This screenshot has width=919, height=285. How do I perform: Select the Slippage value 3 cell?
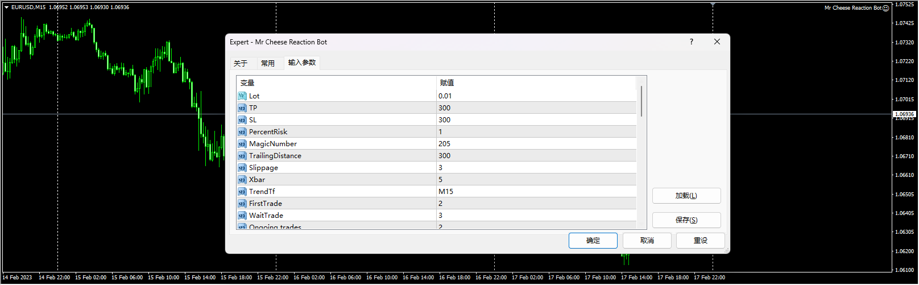536,168
